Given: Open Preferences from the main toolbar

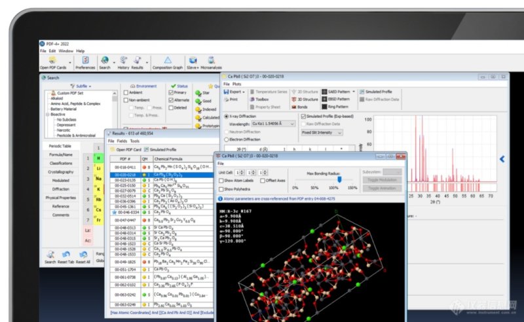Looking at the screenshot, I should [84, 61].
